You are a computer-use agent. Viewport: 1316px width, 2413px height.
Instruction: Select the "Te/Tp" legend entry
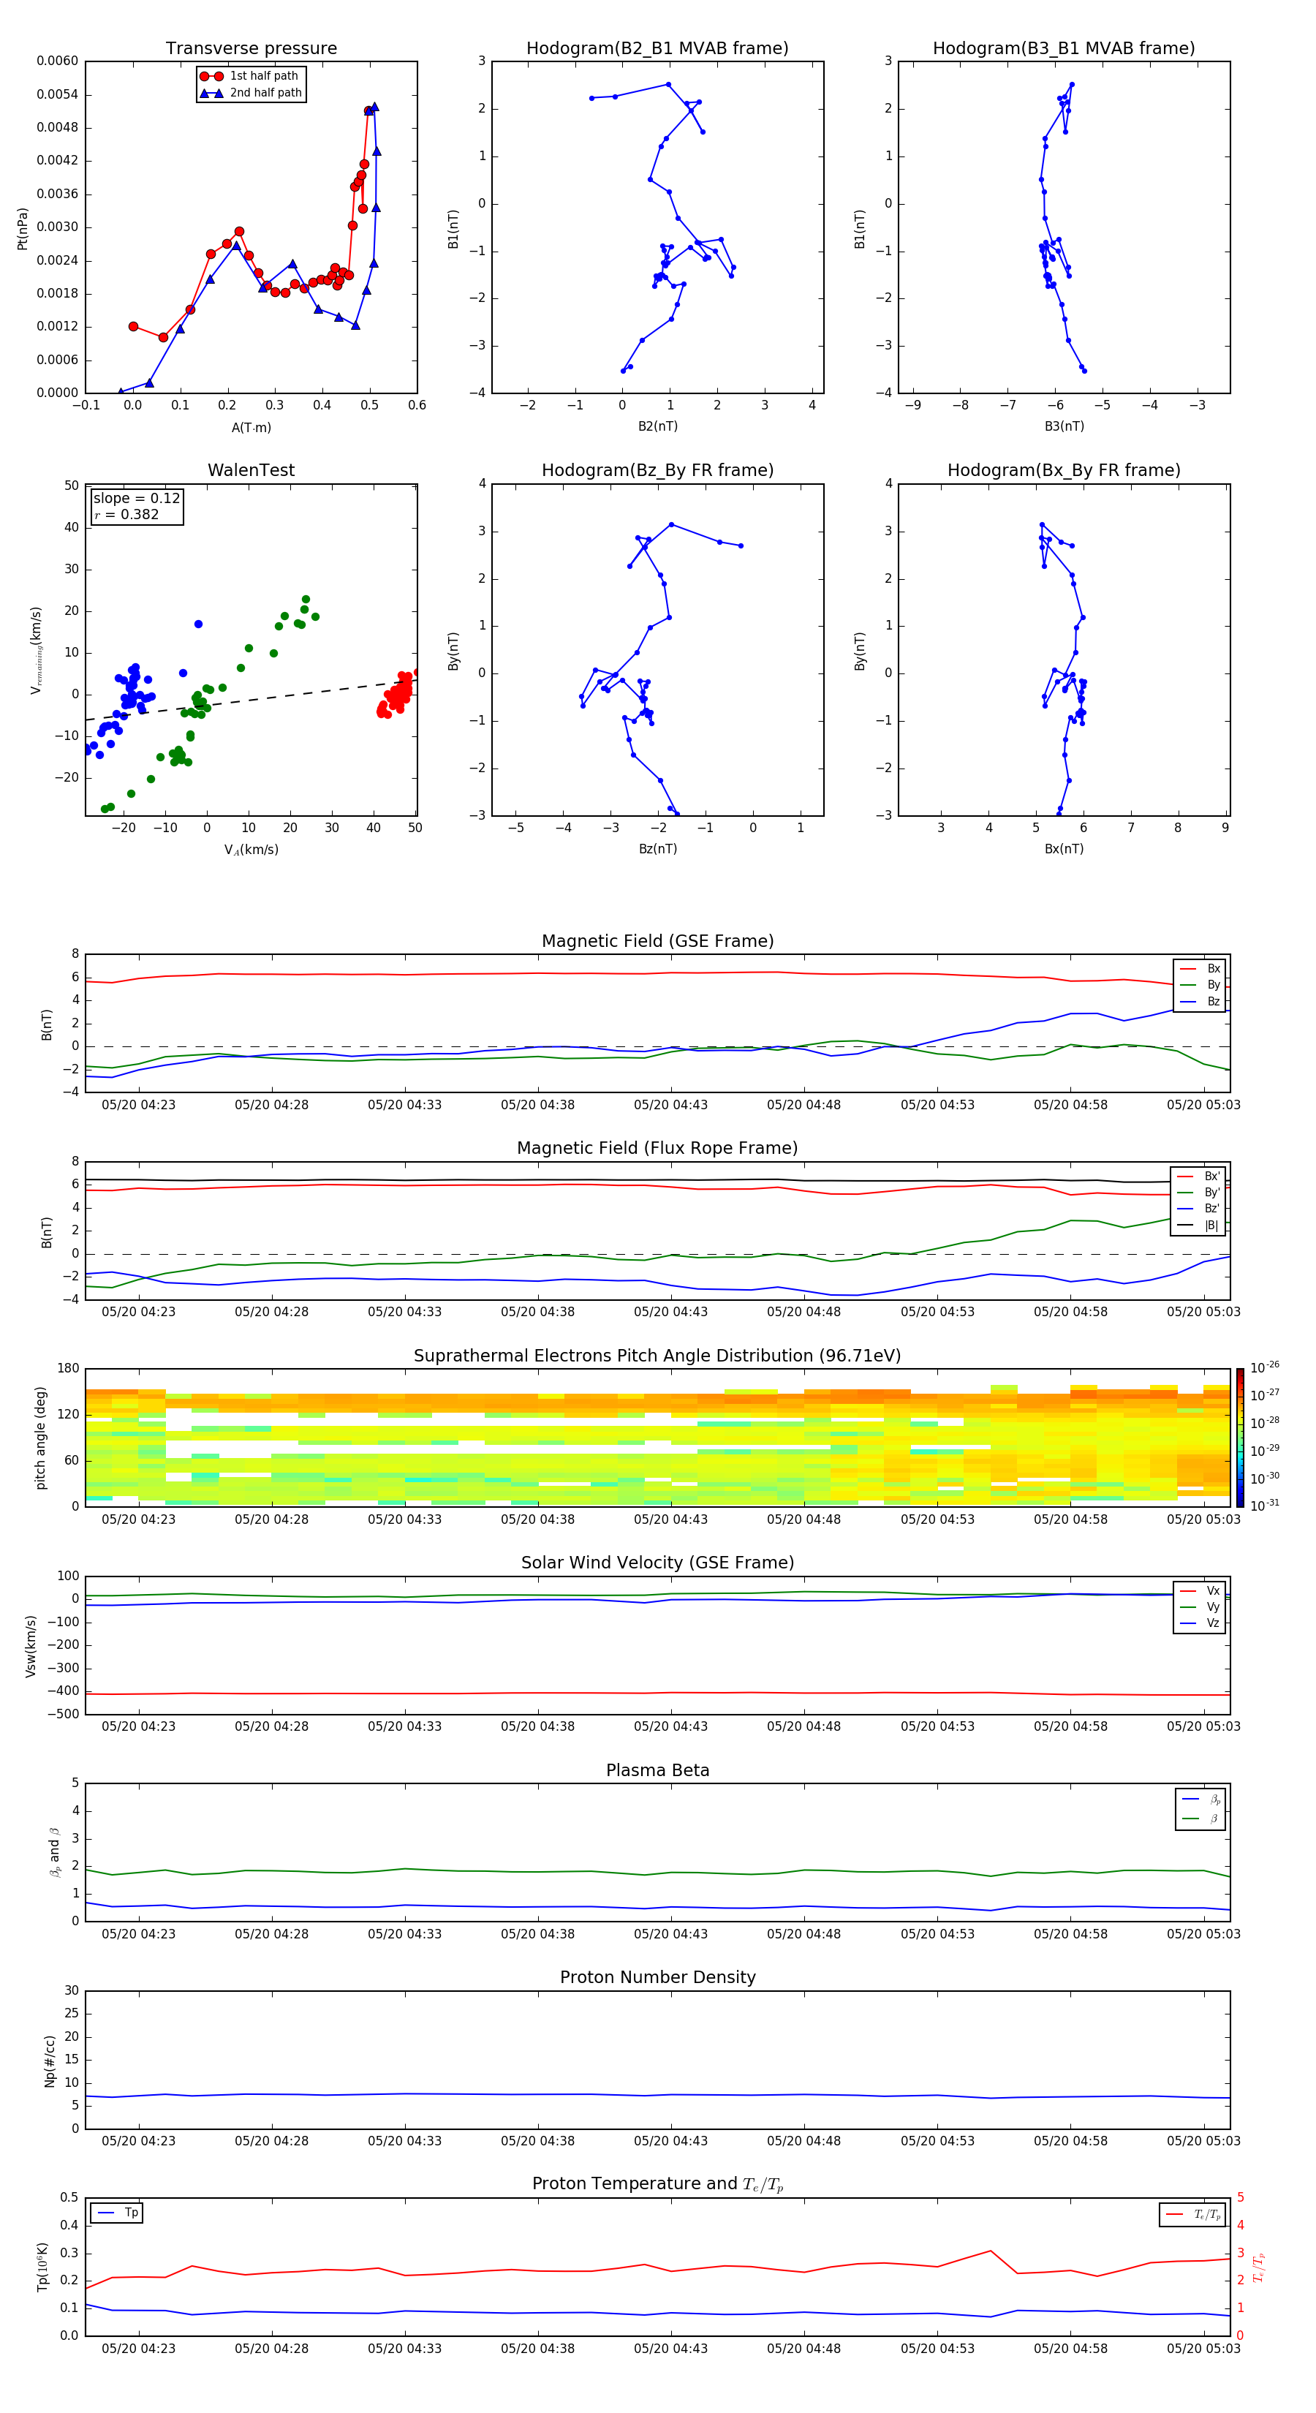pyautogui.click(x=1193, y=2214)
